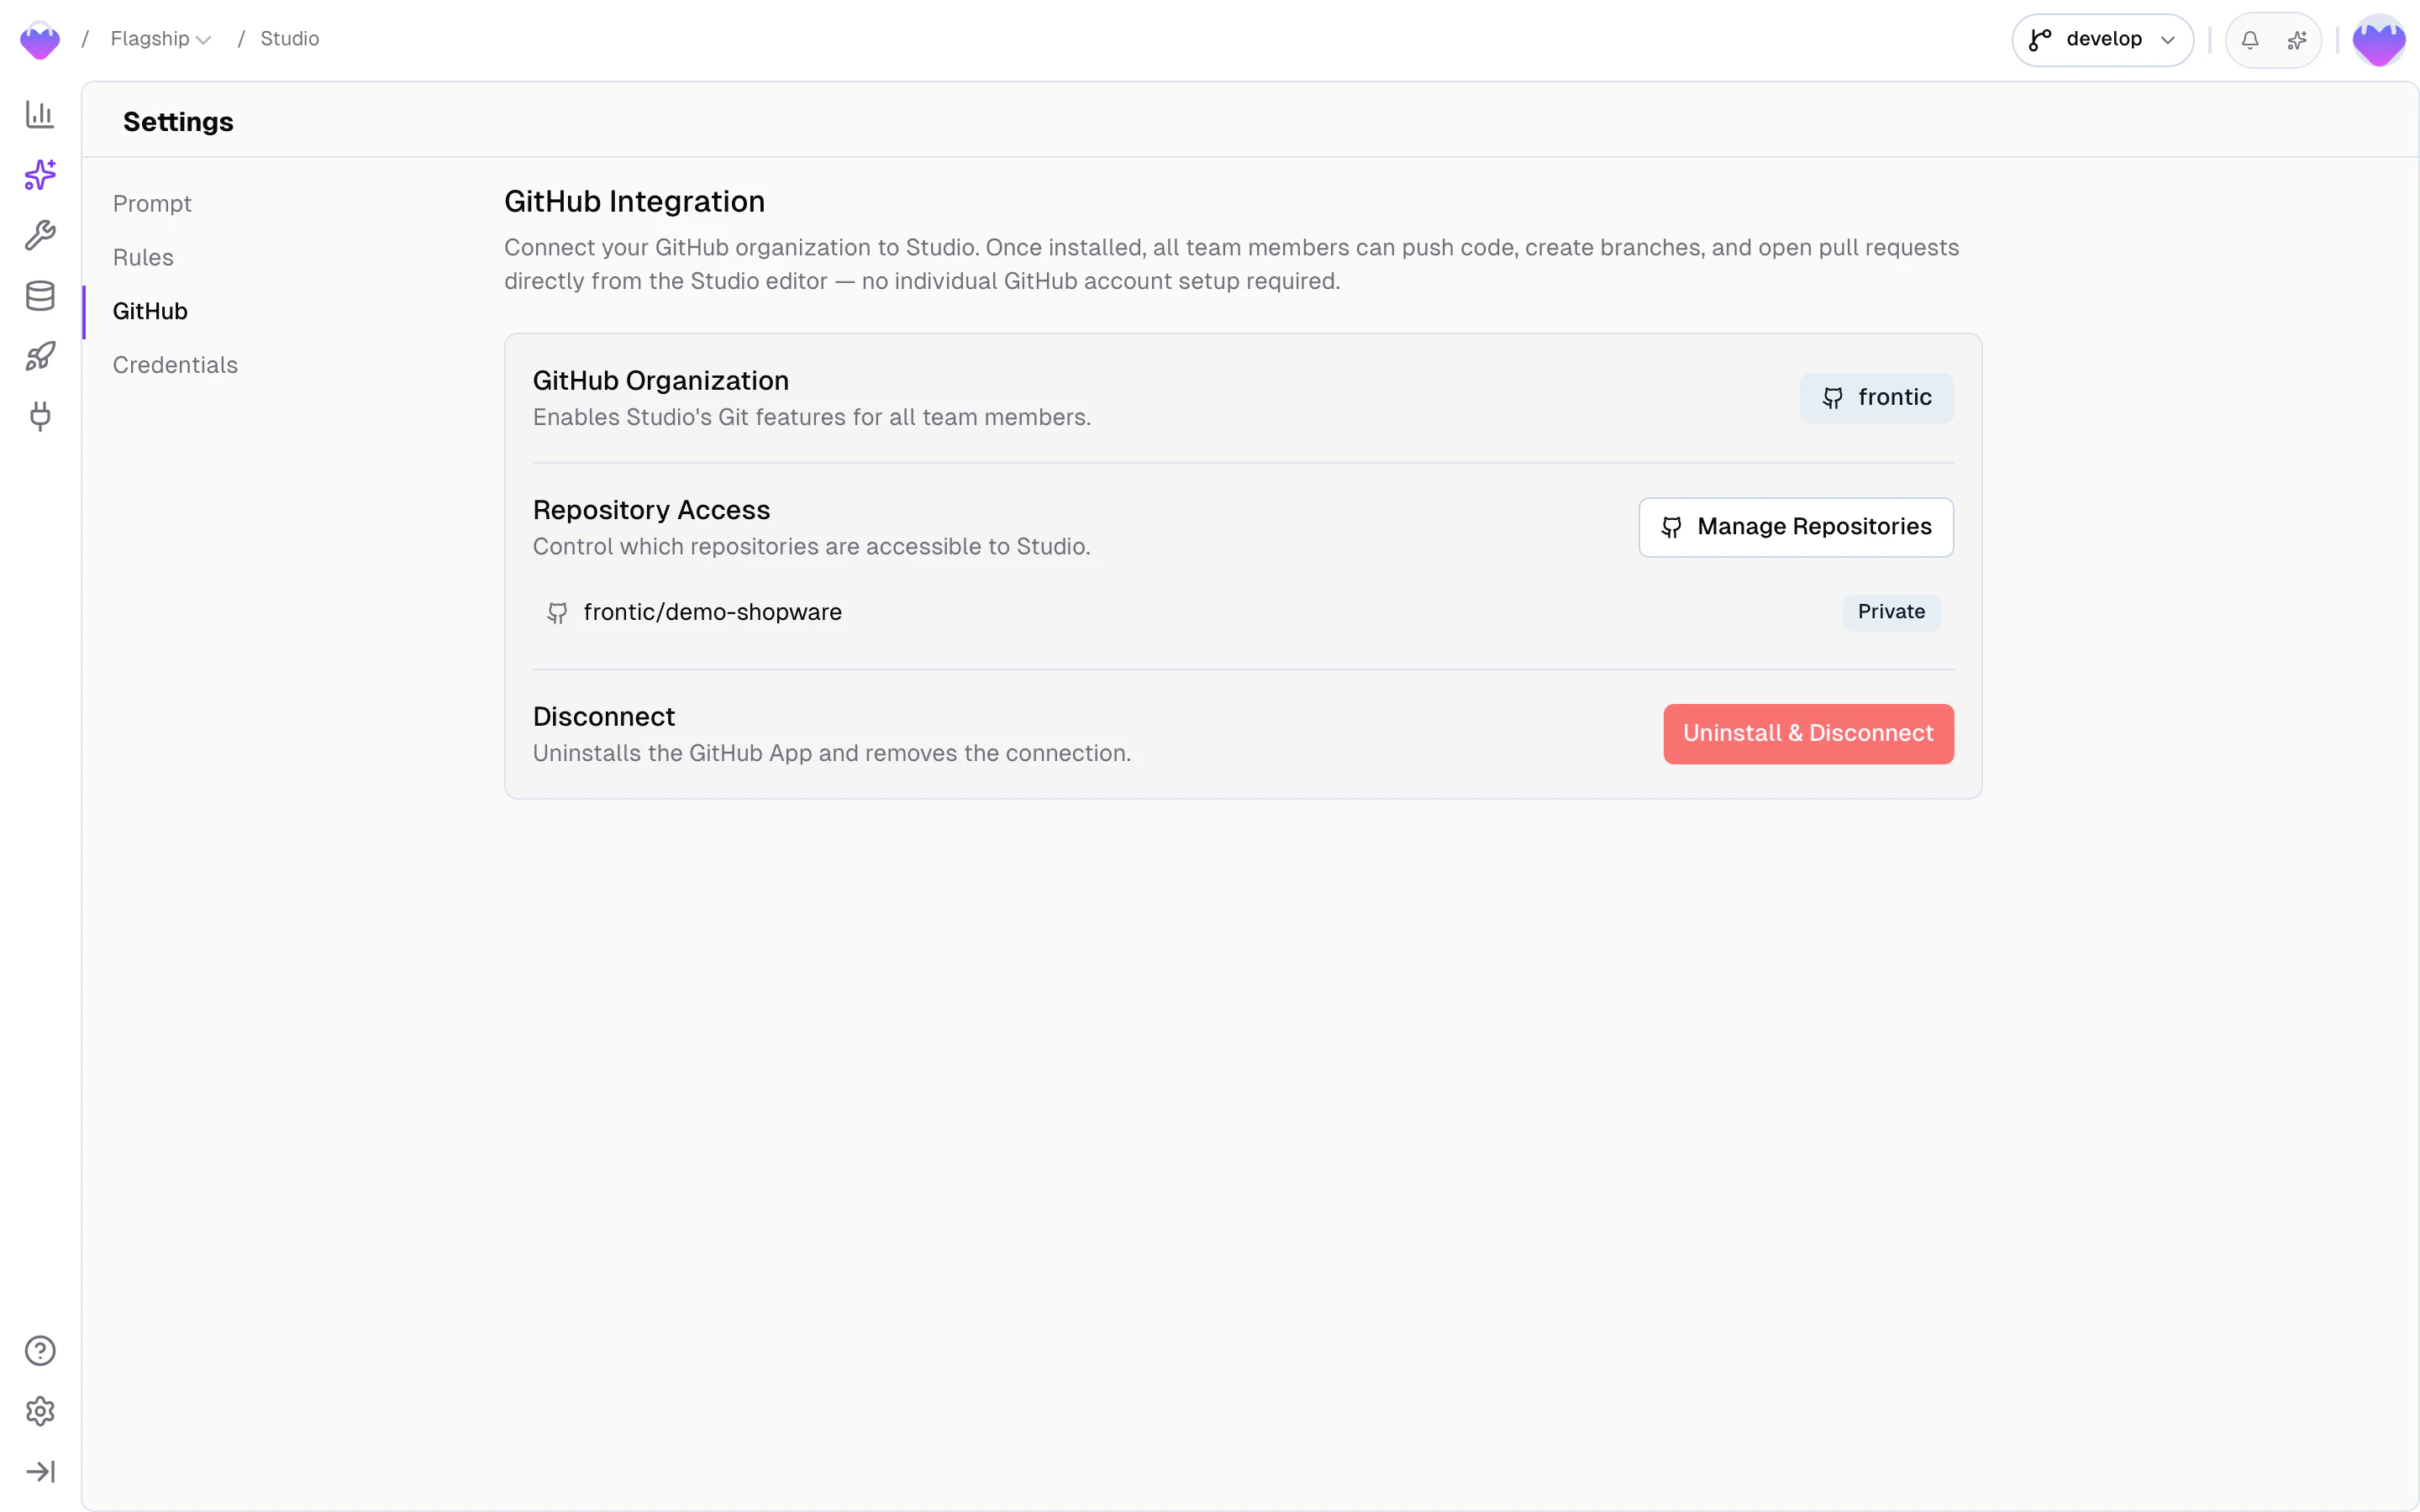The height and width of the screenshot is (1512, 2420).
Task: Expand the sidebar with the arrow icon
Action: [x=40, y=1472]
